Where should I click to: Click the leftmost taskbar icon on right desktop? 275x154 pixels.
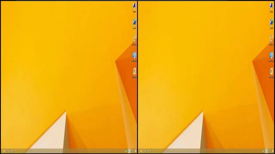coord(141,151)
